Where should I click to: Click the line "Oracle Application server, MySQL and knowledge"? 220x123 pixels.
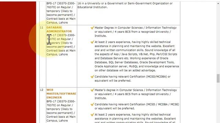137,66
